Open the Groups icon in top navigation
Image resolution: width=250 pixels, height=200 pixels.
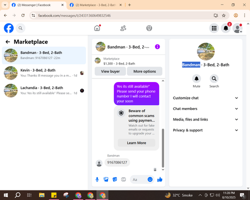pyautogui.click(x=149, y=28)
